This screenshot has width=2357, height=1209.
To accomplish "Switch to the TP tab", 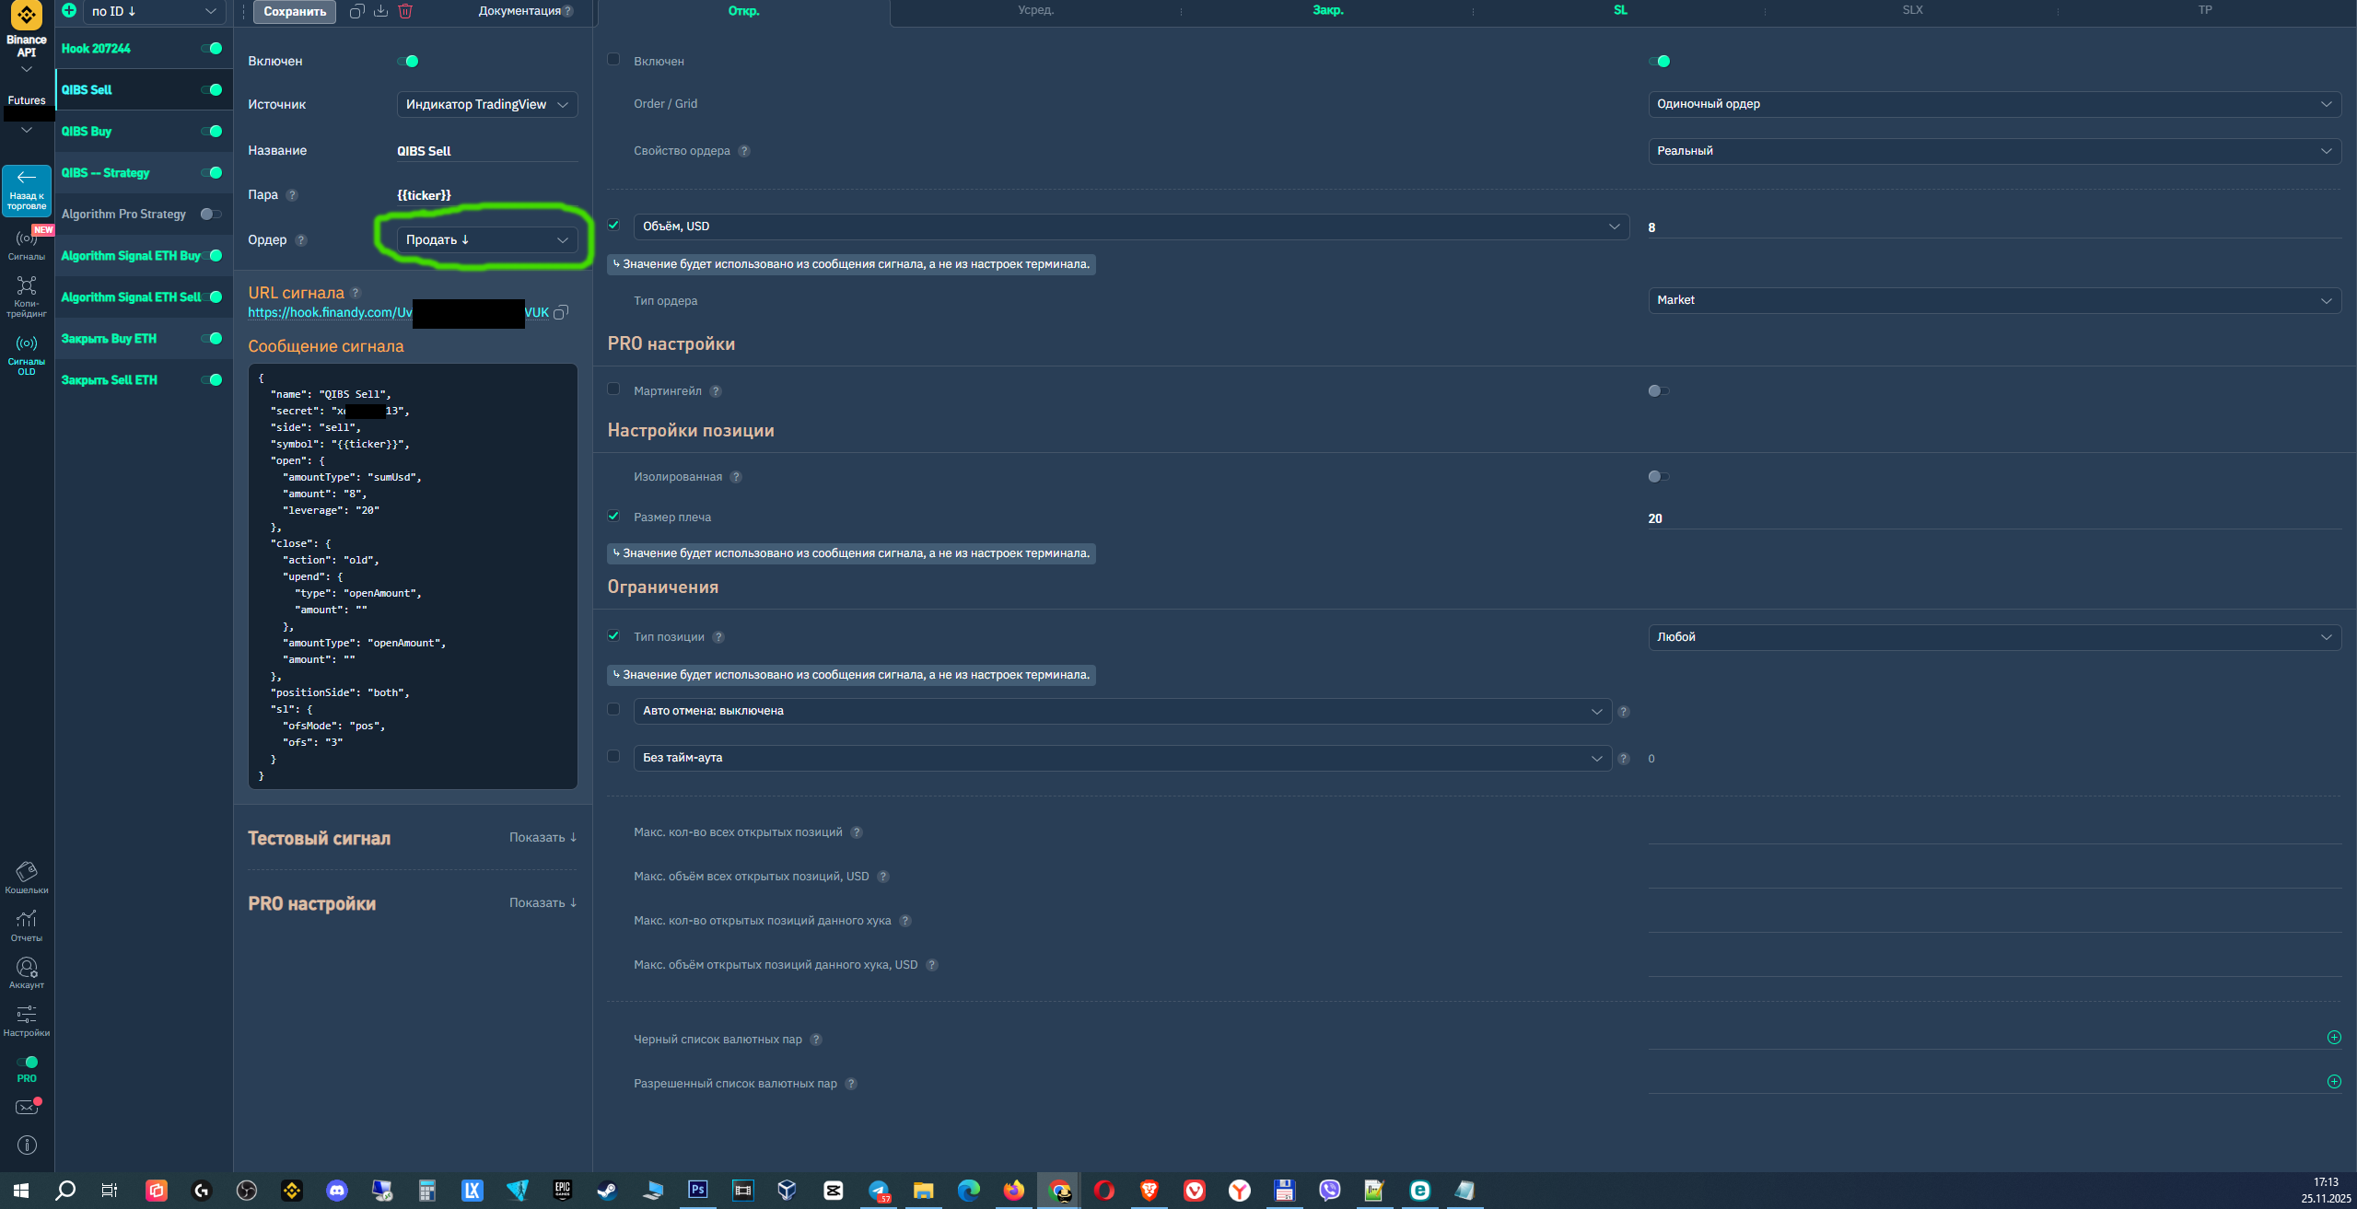I will coord(2204,11).
